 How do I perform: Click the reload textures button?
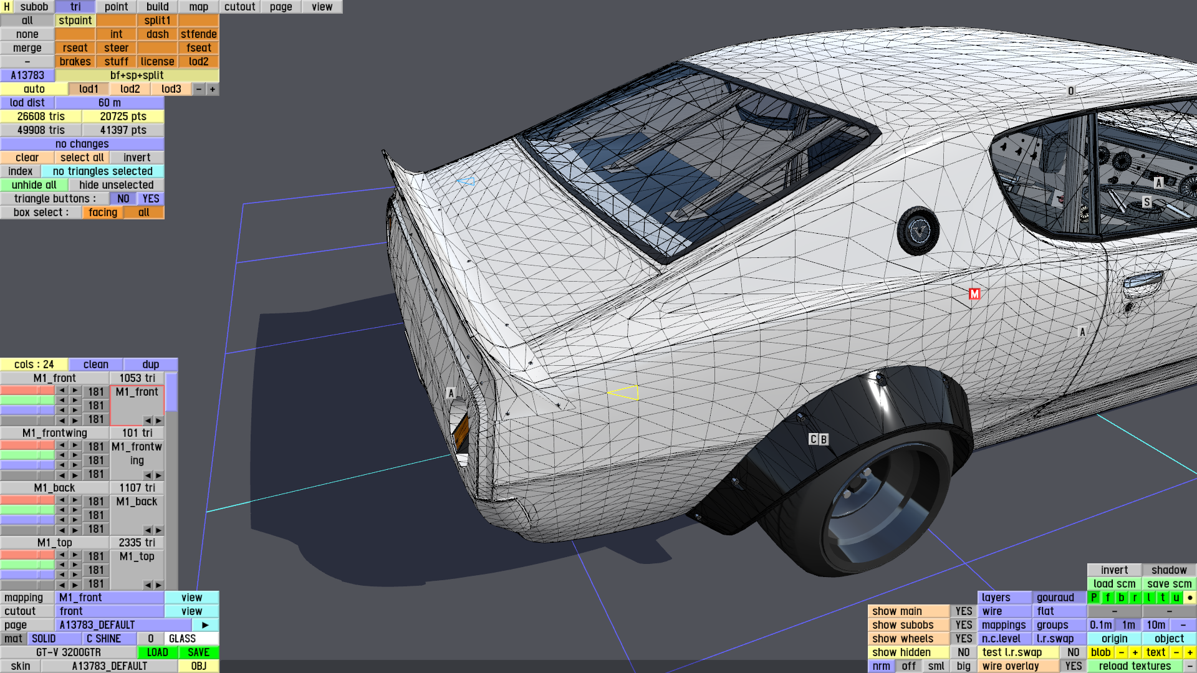(x=1135, y=666)
